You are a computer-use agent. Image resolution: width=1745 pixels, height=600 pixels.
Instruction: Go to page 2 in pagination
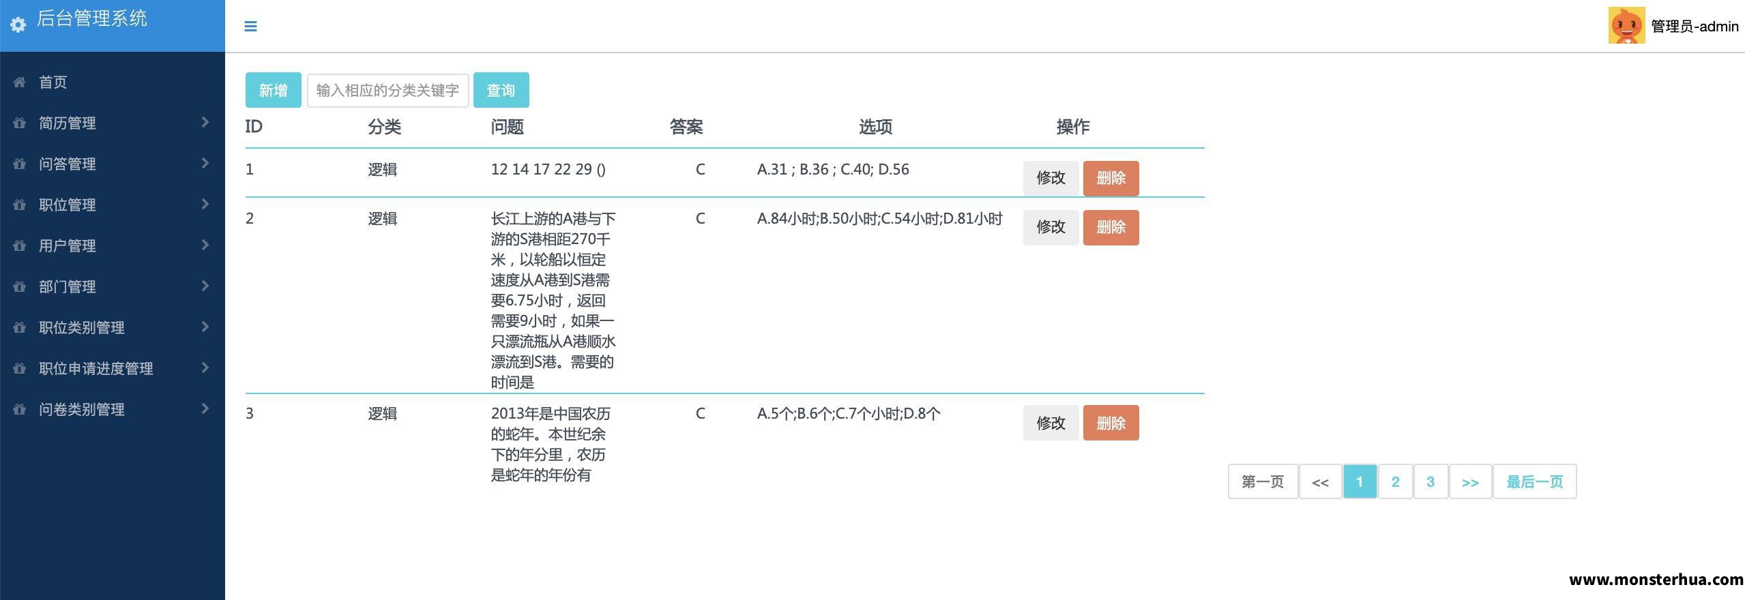pos(1395,481)
